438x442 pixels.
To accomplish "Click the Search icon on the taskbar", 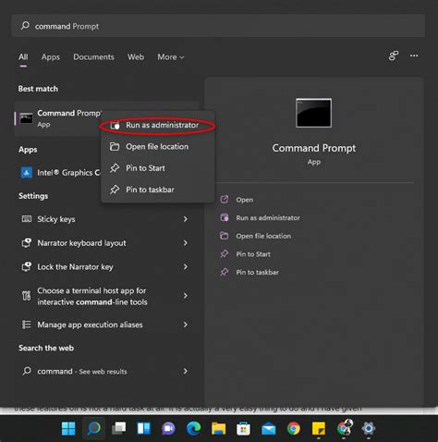I will 94,429.
